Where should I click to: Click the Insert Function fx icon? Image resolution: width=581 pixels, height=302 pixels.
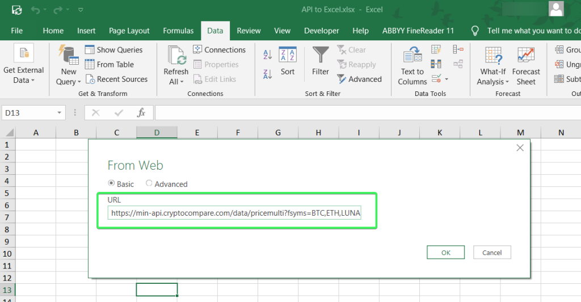[x=141, y=112]
